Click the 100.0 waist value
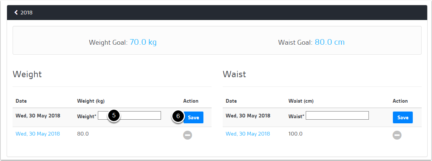Image resolution: width=432 pixels, height=161 pixels. point(295,134)
